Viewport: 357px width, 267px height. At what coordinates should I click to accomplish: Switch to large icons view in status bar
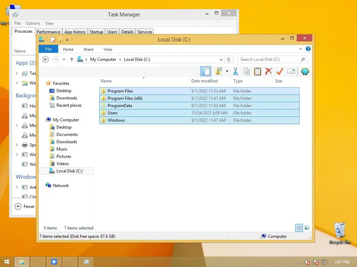click(x=307, y=228)
